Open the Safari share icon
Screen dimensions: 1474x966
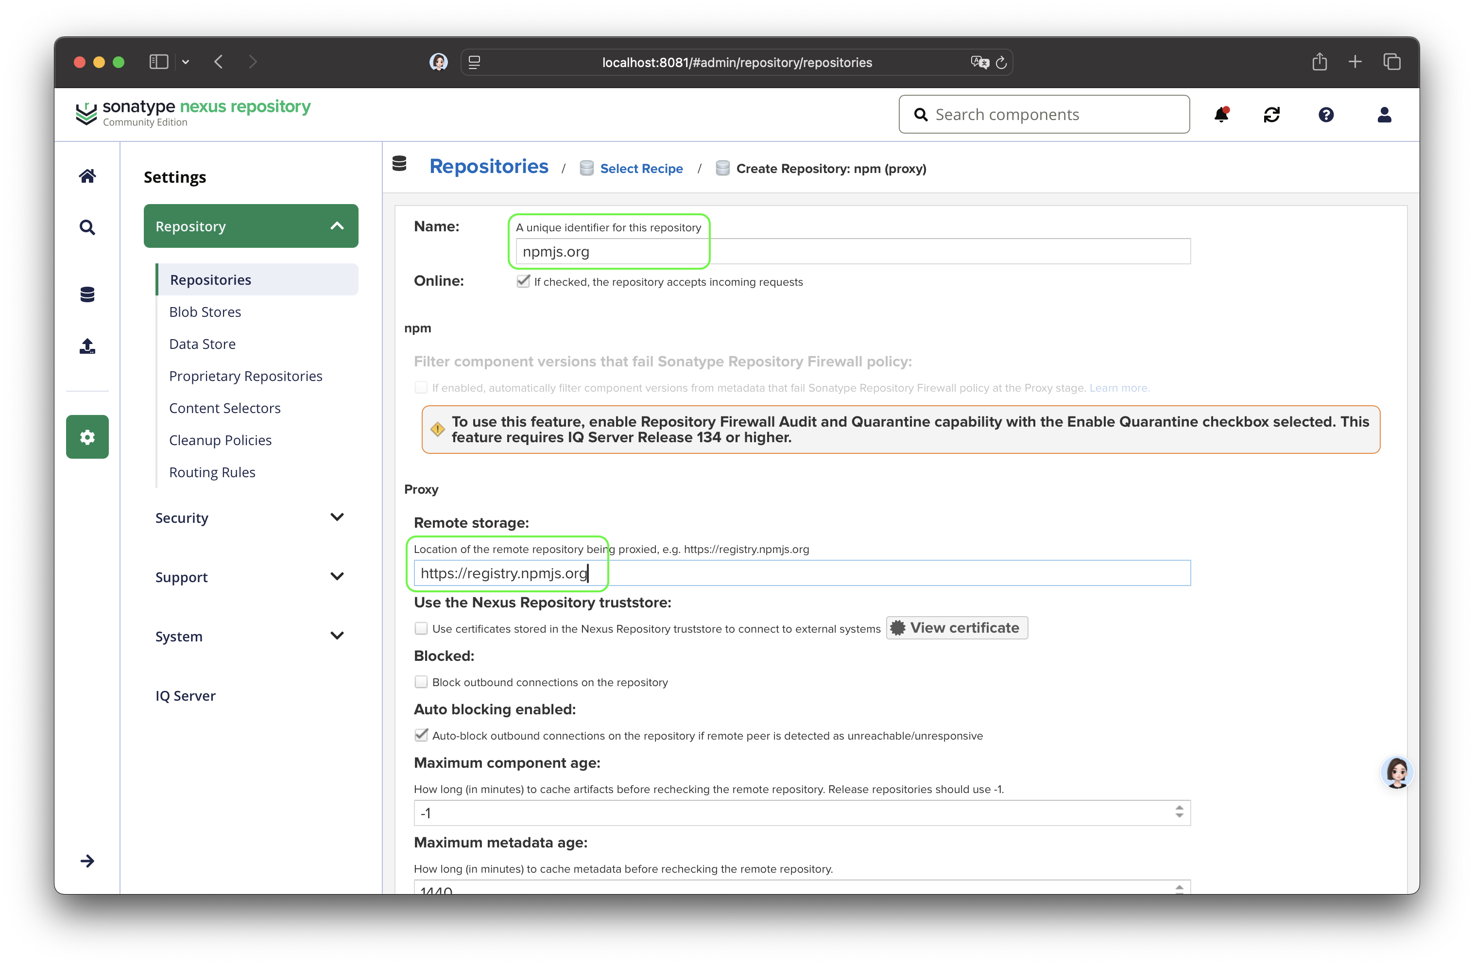[x=1319, y=61]
